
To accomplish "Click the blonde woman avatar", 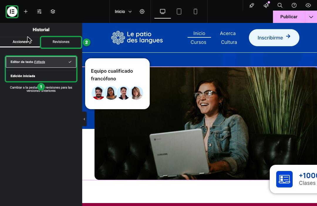I will (136, 93).
